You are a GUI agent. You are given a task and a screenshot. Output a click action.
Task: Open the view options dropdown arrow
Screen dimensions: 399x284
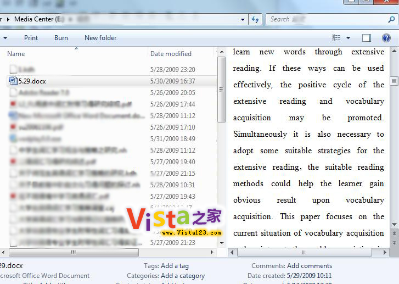tap(348, 38)
